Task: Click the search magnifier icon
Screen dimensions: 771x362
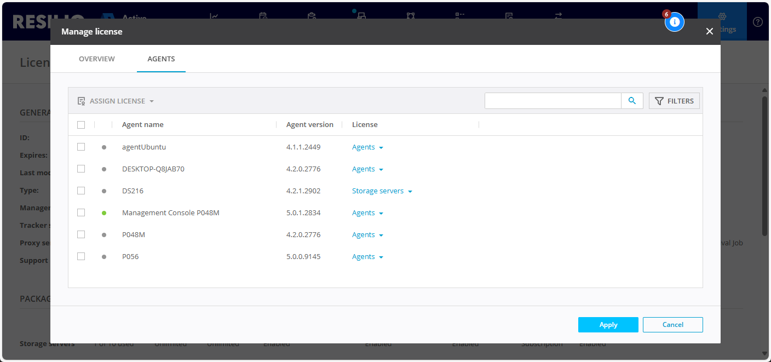Action: (632, 101)
